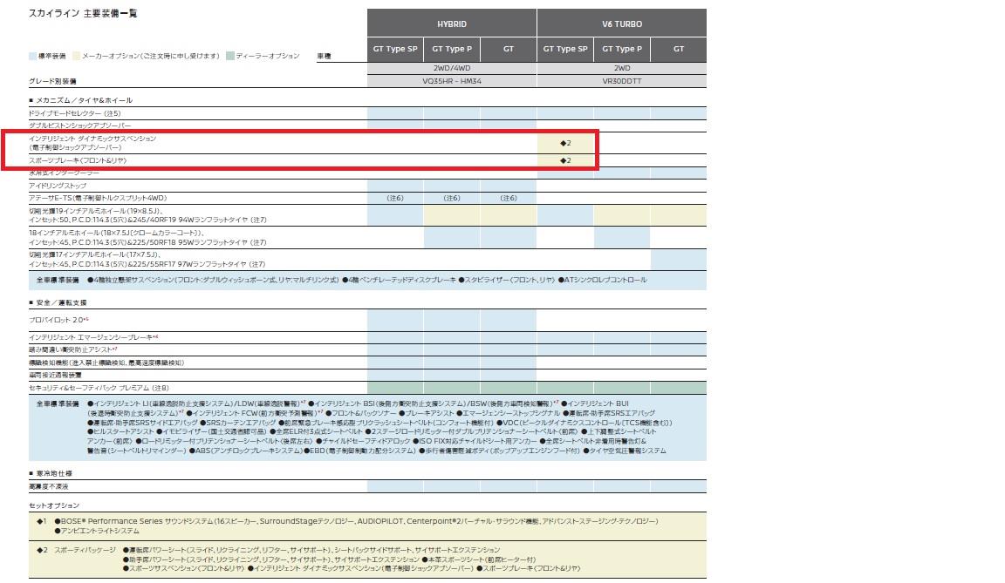Click the '高濃度不凍液' row label

(49, 487)
